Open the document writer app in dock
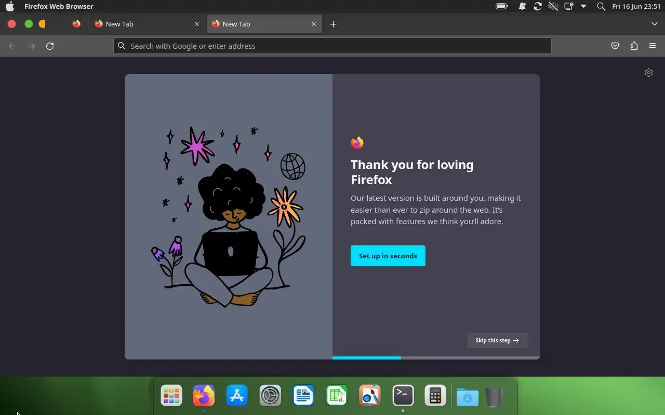Screen dimensions: 665x415 (x=303, y=396)
